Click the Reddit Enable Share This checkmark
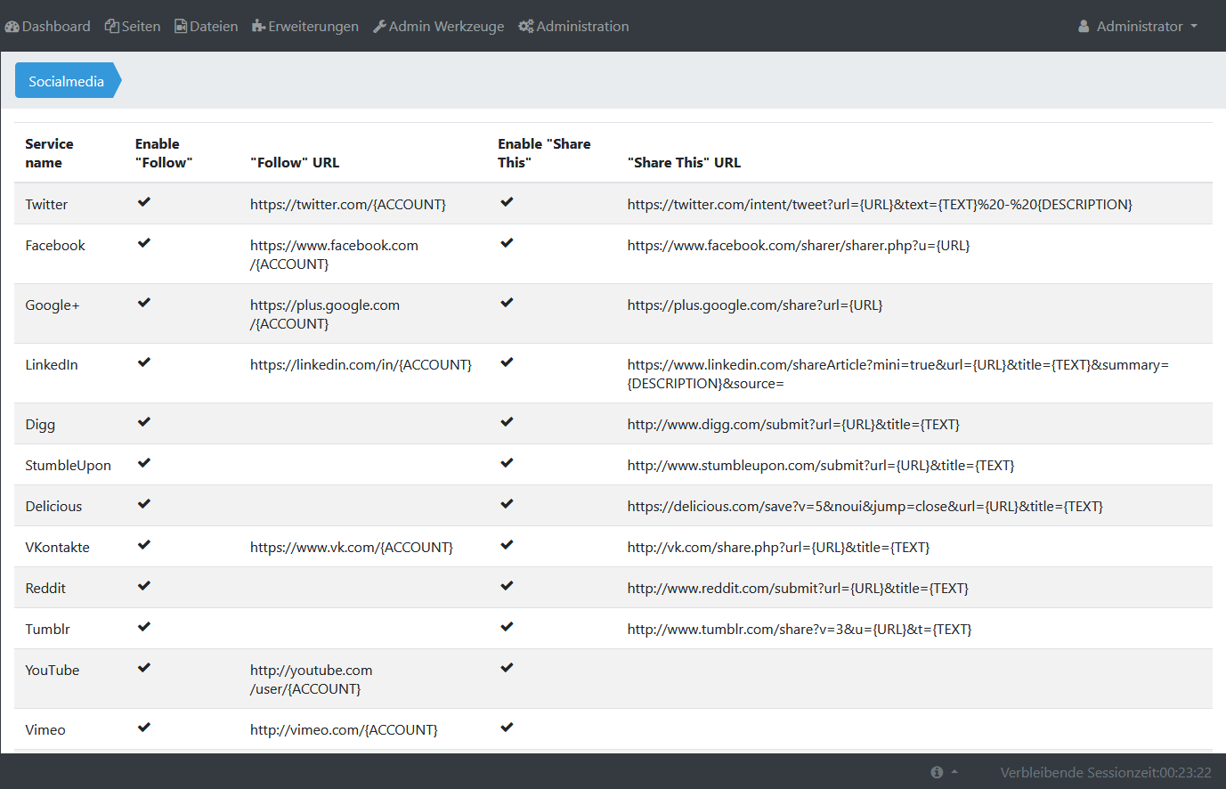Screen dimensions: 1226x789 507,586
